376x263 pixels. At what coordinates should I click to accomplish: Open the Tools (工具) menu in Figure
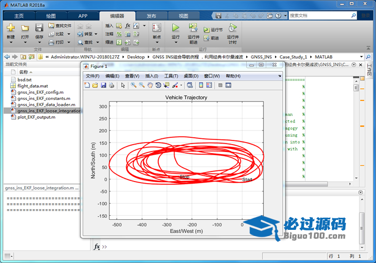pos(171,76)
